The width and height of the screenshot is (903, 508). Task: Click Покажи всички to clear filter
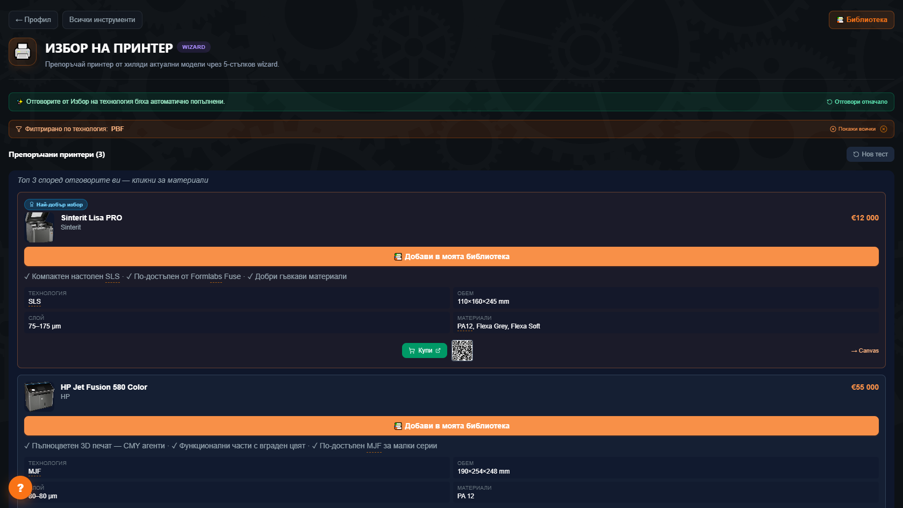[853, 129]
